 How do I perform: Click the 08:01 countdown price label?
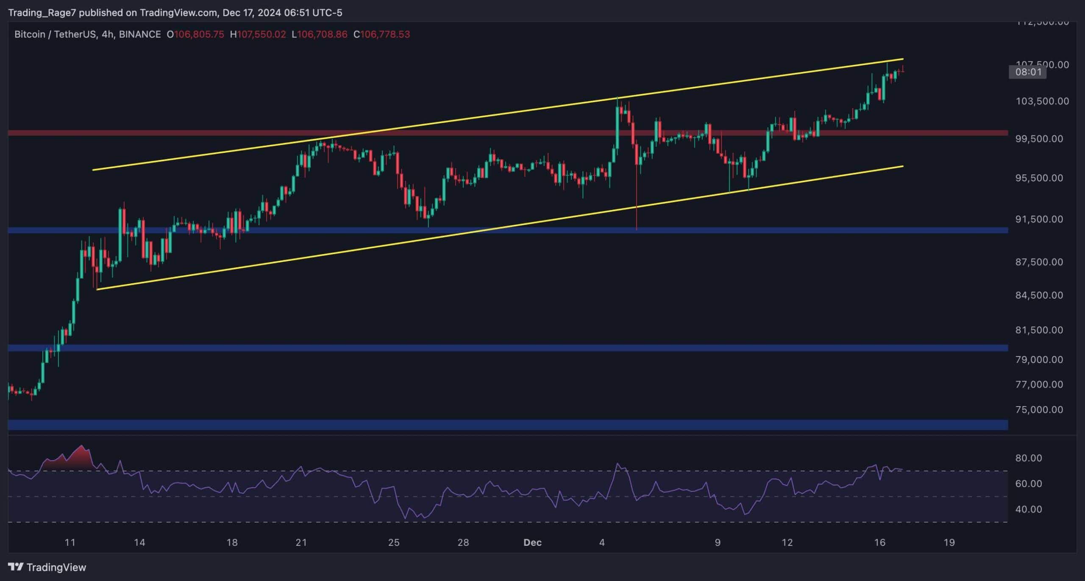(x=1028, y=72)
